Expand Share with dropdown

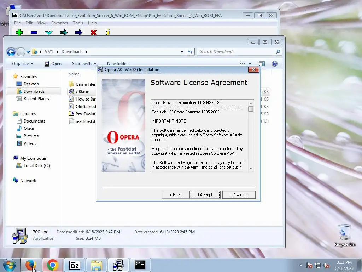(84, 64)
